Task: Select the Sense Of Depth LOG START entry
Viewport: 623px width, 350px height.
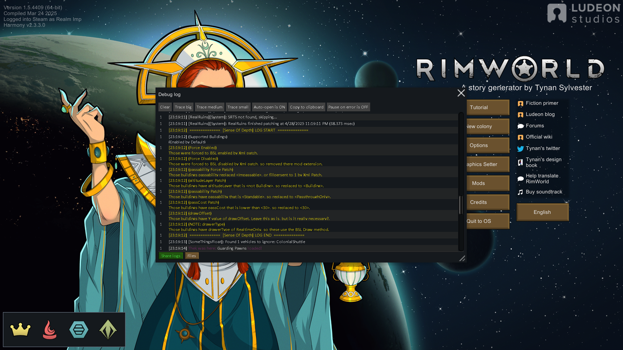Action: pos(309,130)
